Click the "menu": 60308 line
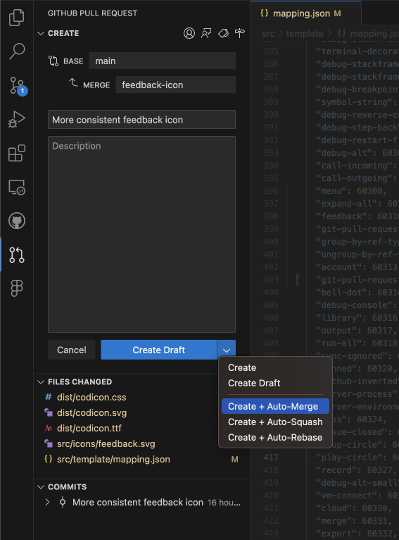The width and height of the screenshot is (399, 540). coord(351,191)
